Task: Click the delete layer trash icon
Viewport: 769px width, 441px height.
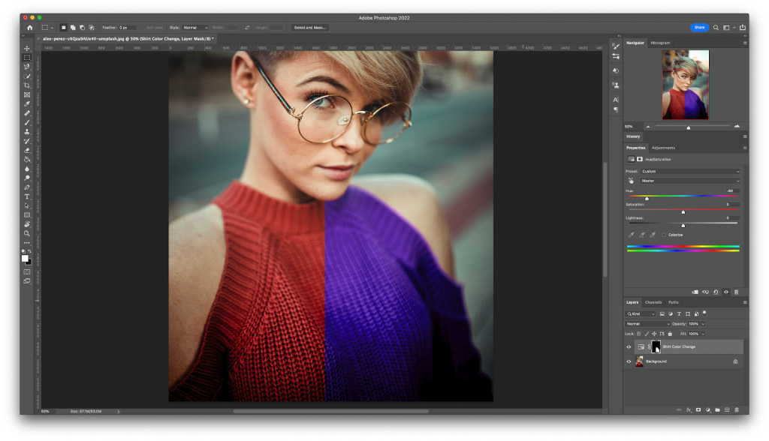Action: point(736,409)
